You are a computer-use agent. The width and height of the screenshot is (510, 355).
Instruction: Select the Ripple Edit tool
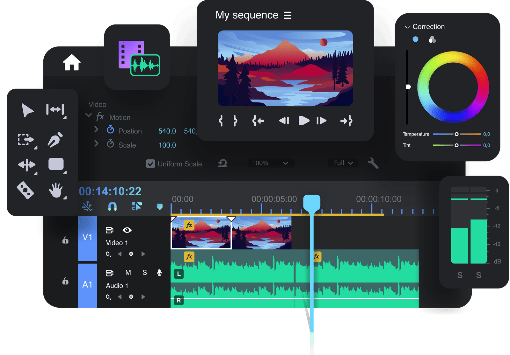coord(55,110)
